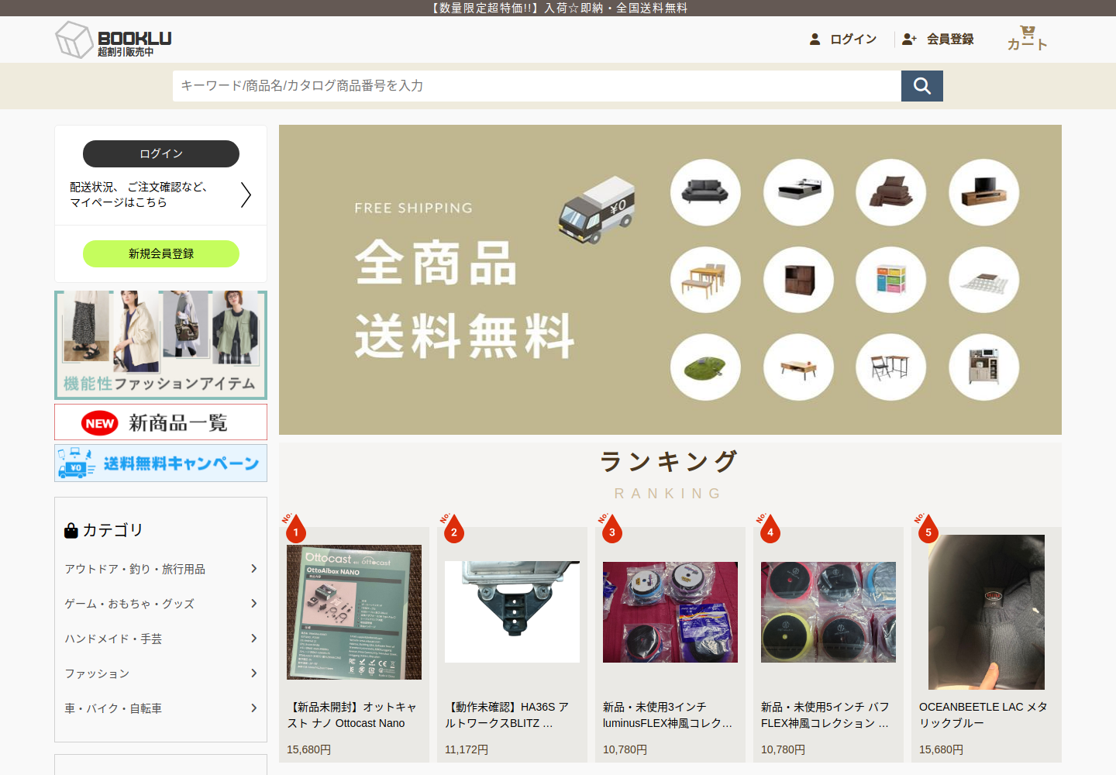Expand 車・バイク・自転車 category arrow
Image resolution: width=1116 pixels, height=775 pixels.
pos(253,708)
